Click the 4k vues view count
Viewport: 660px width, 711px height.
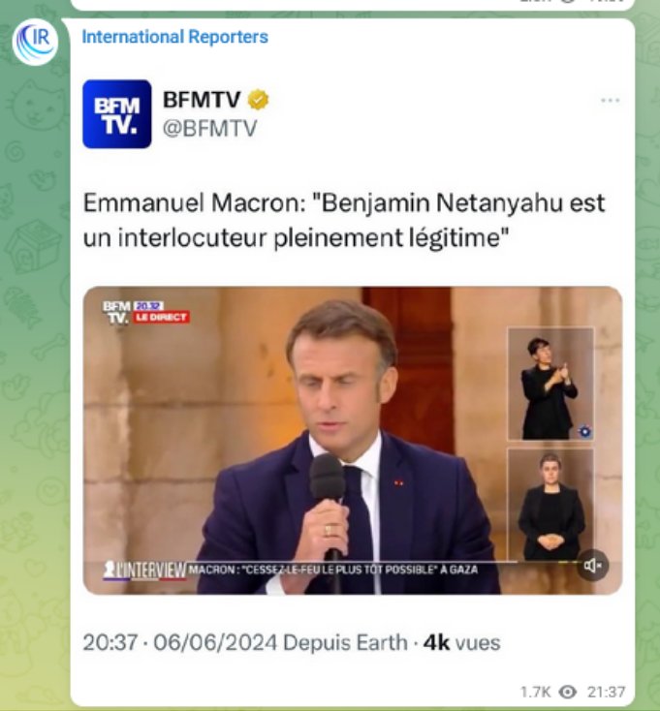click(x=461, y=642)
